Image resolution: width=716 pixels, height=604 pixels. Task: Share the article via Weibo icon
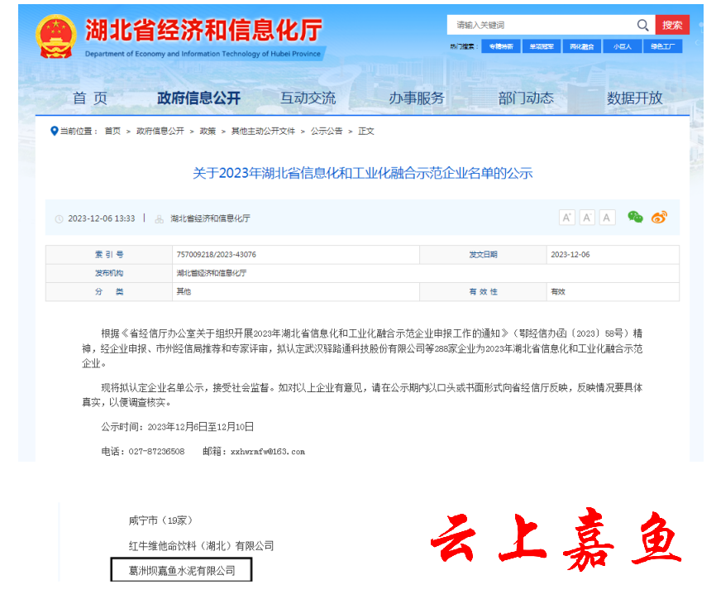tap(659, 218)
